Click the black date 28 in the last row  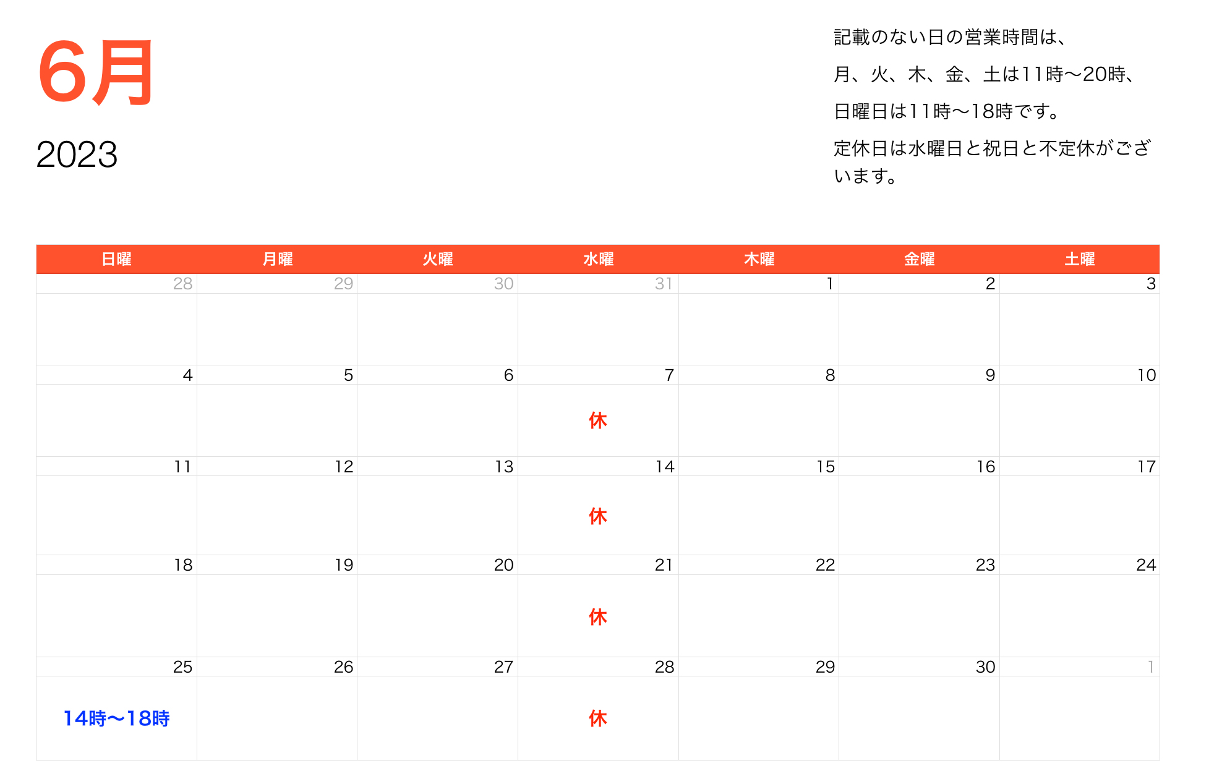pyautogui.click(x=664, y=667)
